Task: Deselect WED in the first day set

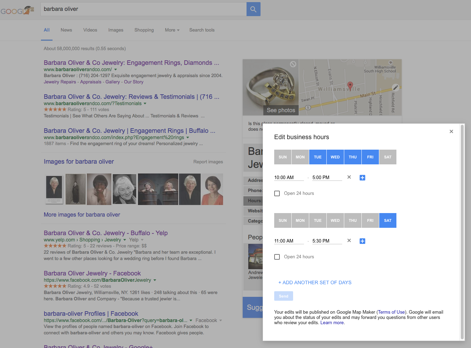Action: pyautogui.click(x=335, y=157)
